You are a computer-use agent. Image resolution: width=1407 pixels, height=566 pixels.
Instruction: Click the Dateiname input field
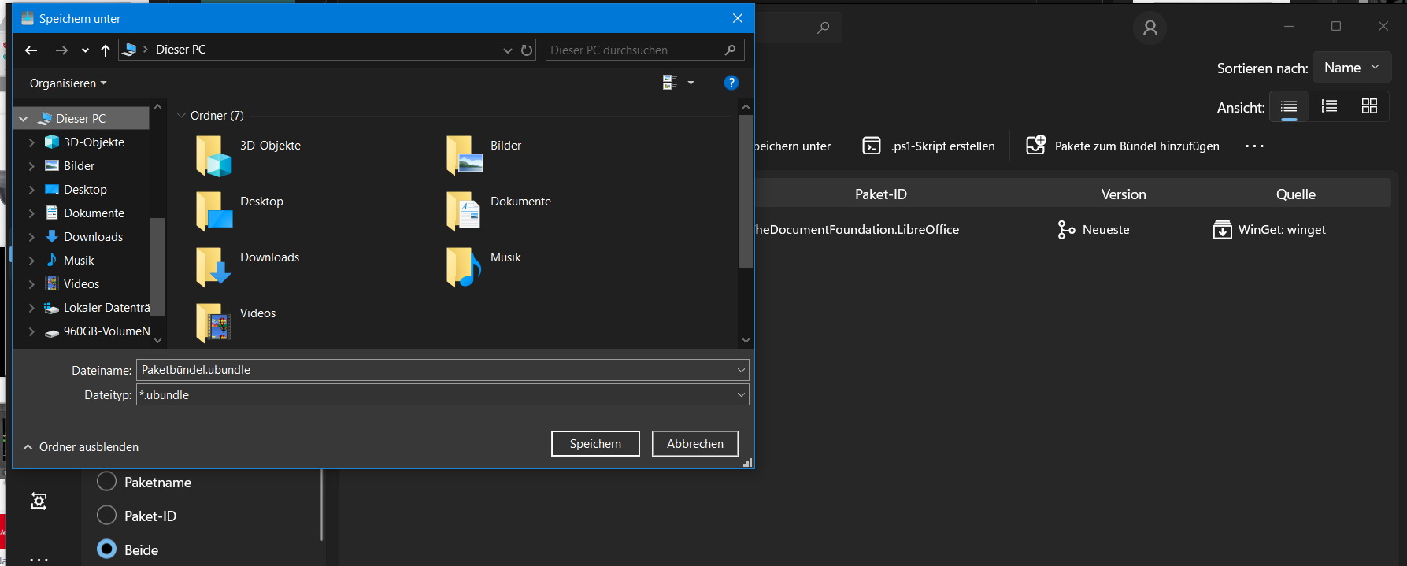[x=442, y=370]
